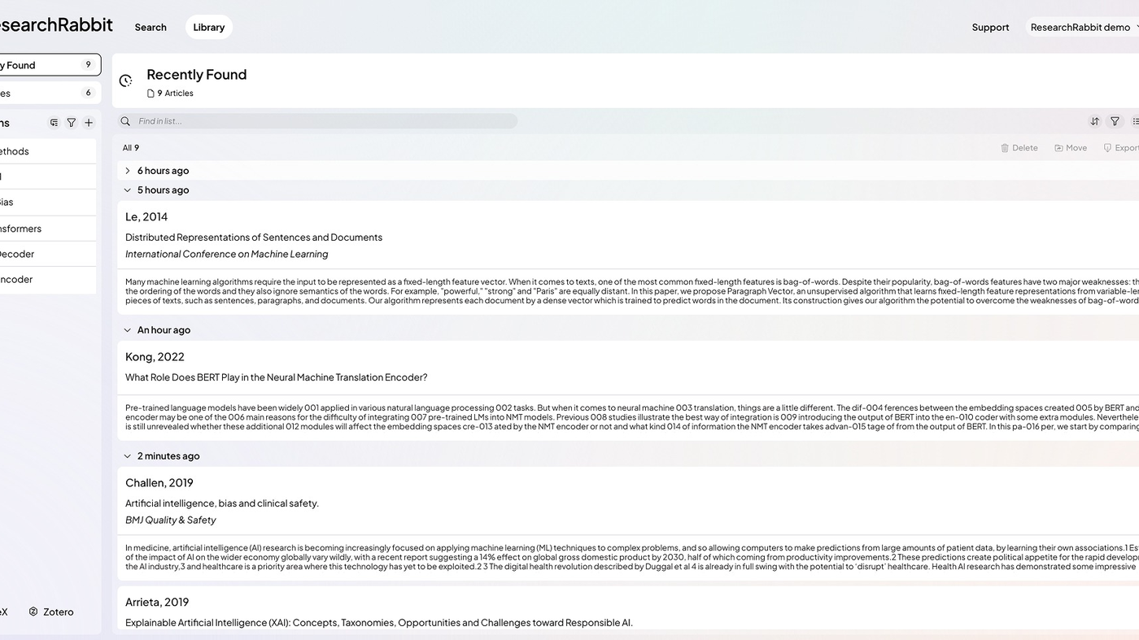1139x640 pixels.
Task: Select the Arrieta, 2019 article
Action: (x=157, y=603)
